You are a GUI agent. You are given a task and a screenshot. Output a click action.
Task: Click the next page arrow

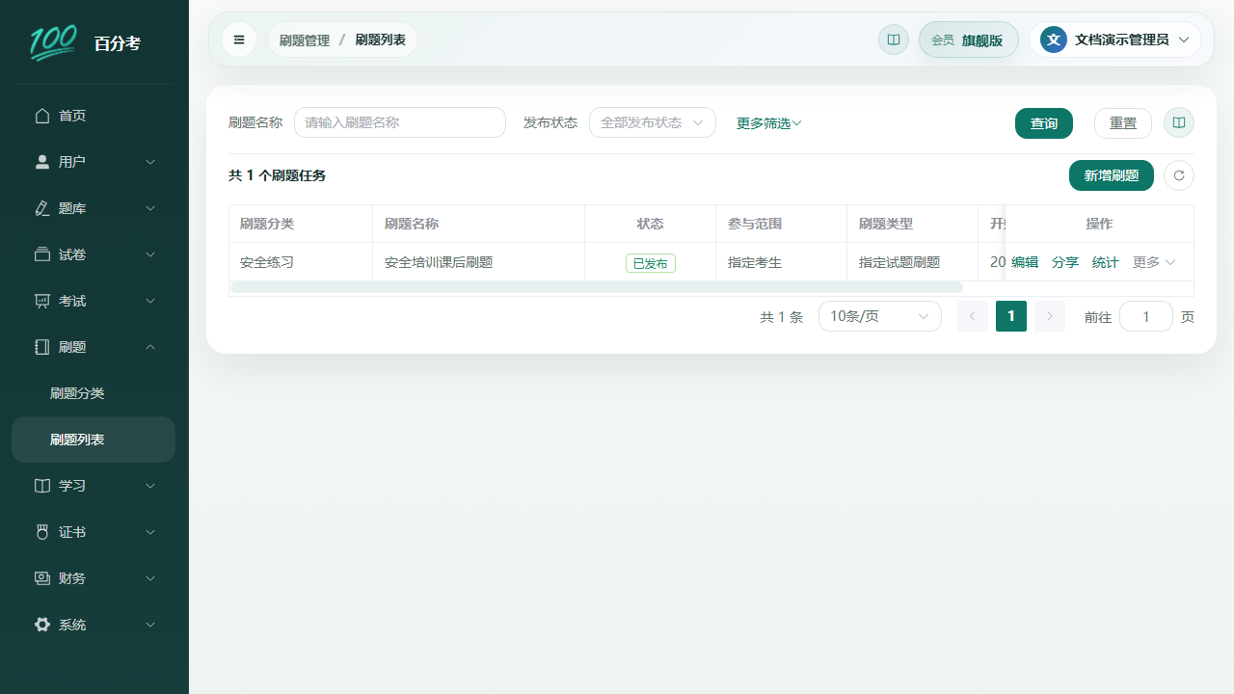(1050, 316)
